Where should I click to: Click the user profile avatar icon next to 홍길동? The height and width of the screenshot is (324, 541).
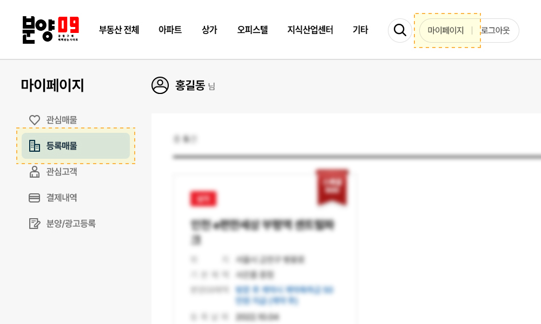[x=160, y=85]
